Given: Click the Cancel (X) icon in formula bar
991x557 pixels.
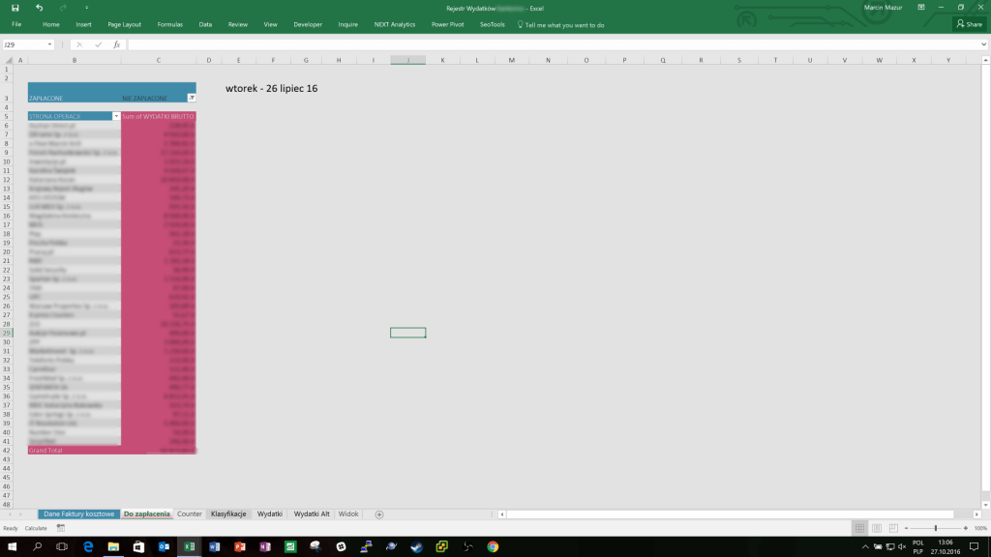Looking at the screenshot, I should (x=78, y=44).
